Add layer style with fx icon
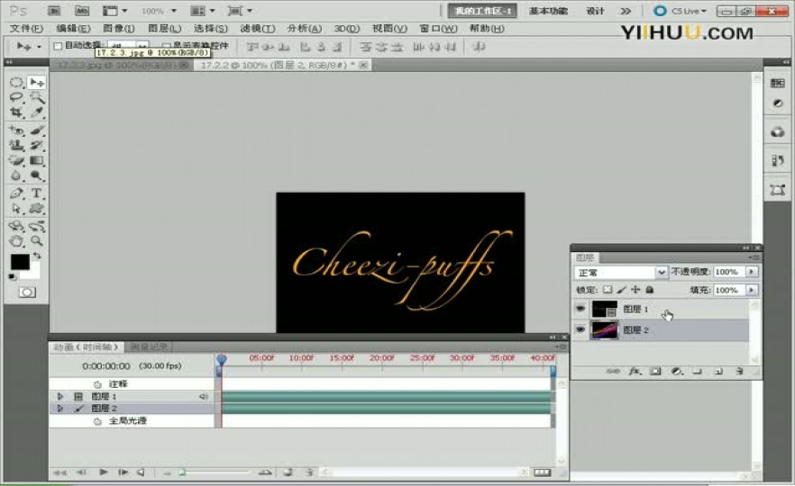 tap(635, 371)
